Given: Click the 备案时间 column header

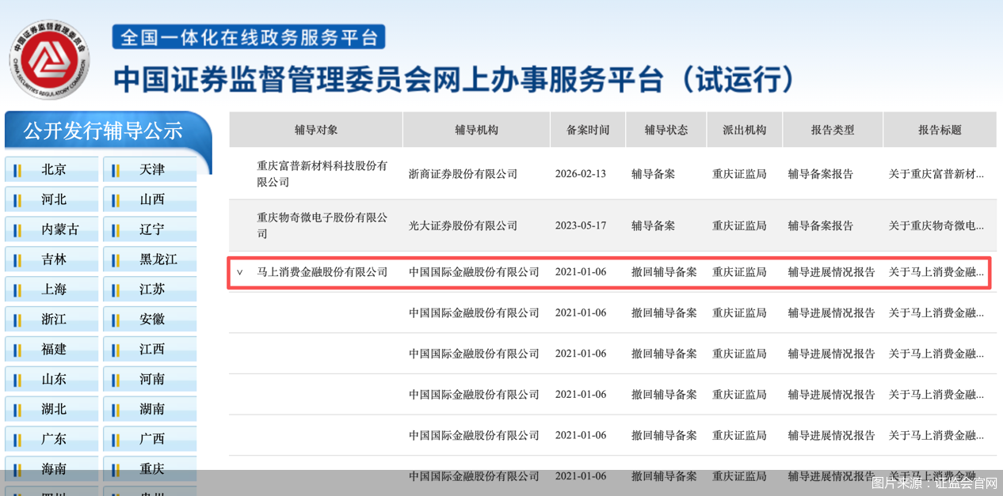Looking at the screenshot, I should coord(588,130).
